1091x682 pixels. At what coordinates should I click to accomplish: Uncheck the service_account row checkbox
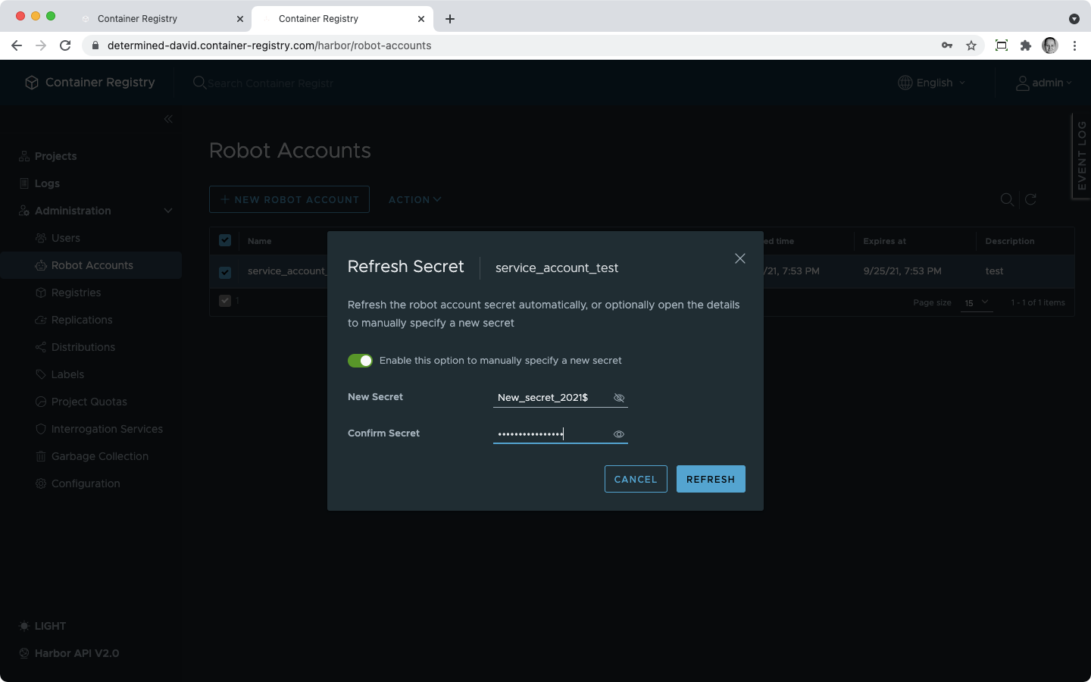225,272
